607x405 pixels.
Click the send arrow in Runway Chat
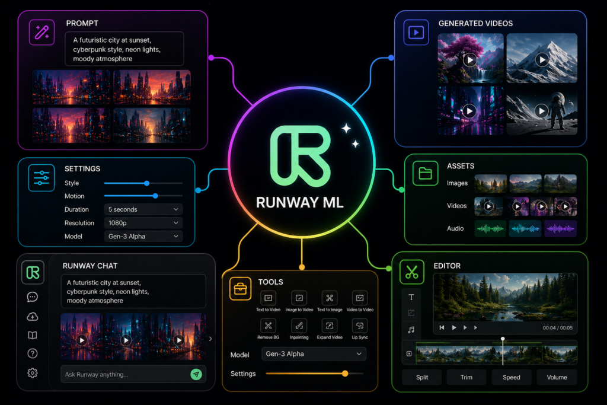pyautogui.click(x=196, y=374)
